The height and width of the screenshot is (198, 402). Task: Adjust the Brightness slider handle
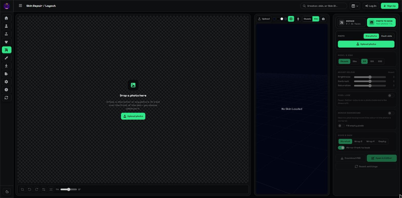point(370,77)
